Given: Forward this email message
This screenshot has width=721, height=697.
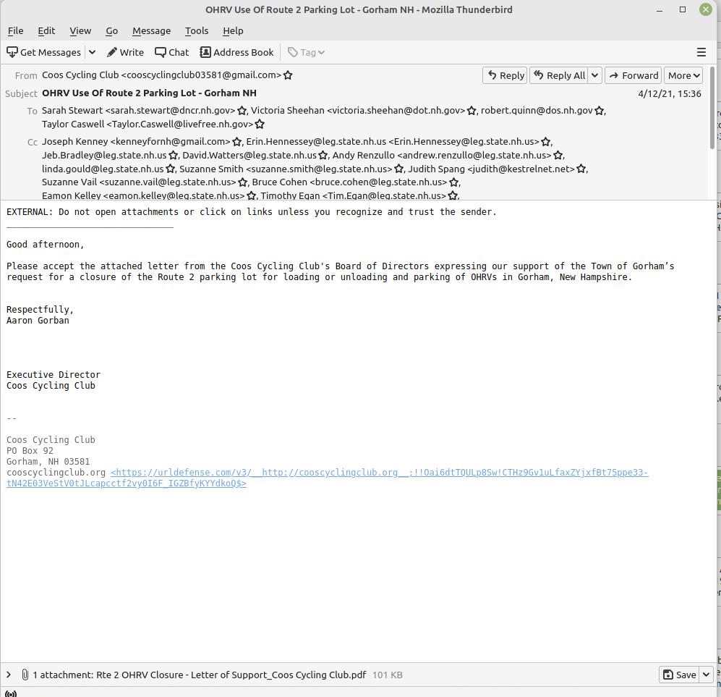Looking at the screenshot, I should (x=633, y=75).
